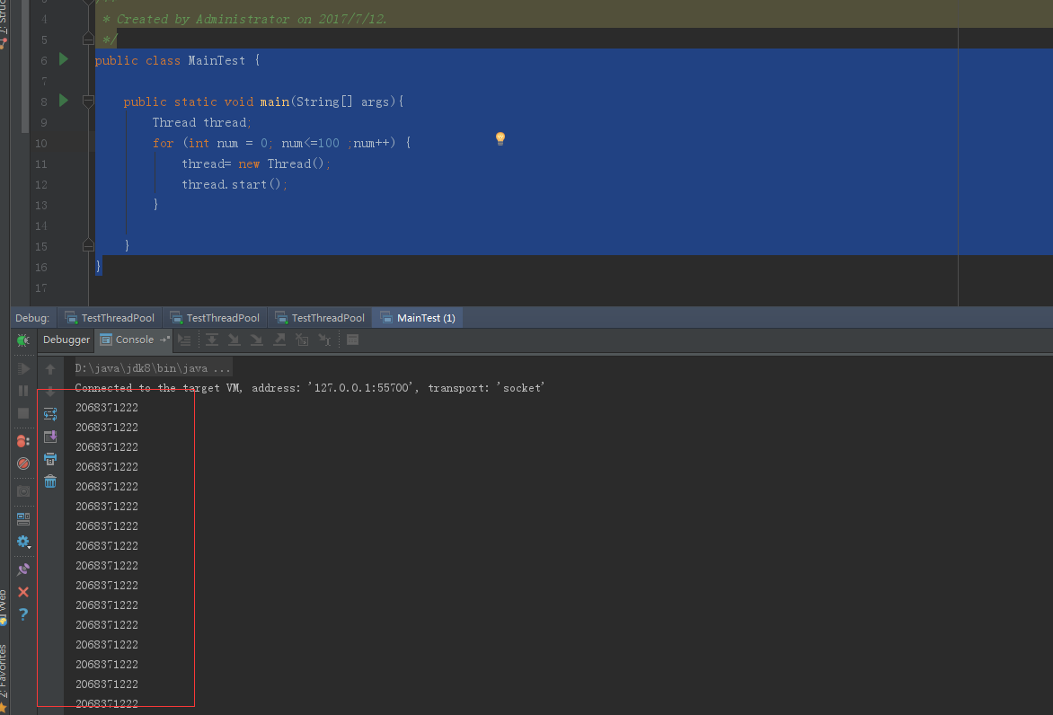Click the for loop code line
The width and height of the screenshot is (1053, 715).
pyautogui.click(x=281, y=143)
